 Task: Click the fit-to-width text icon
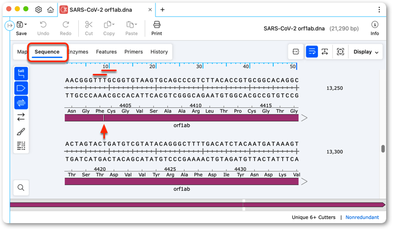pyautogui.click(x=325, y=52)
